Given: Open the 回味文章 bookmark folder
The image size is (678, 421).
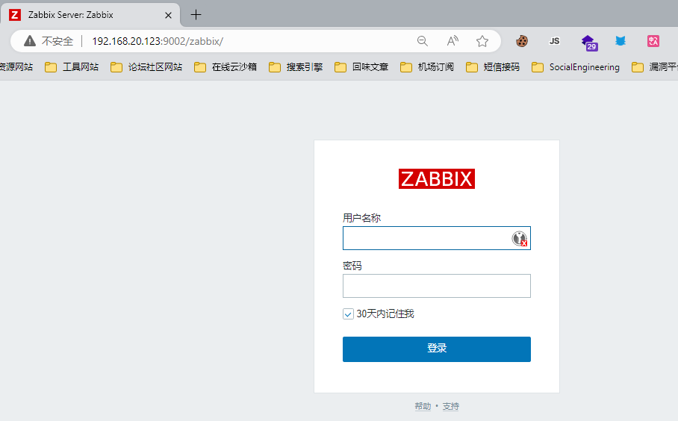Looking at the screenshot, I should click(x=361, y=67).
